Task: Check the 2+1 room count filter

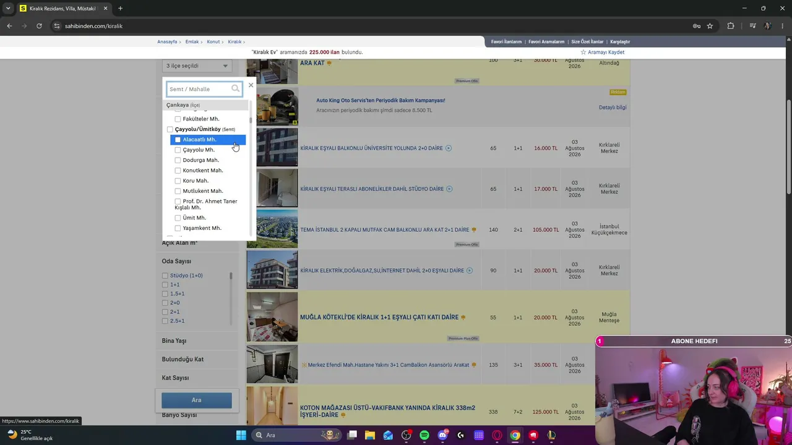Action: (165, 312)
